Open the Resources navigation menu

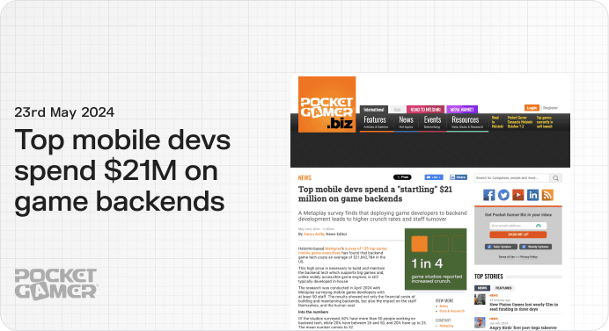(467, 122)
